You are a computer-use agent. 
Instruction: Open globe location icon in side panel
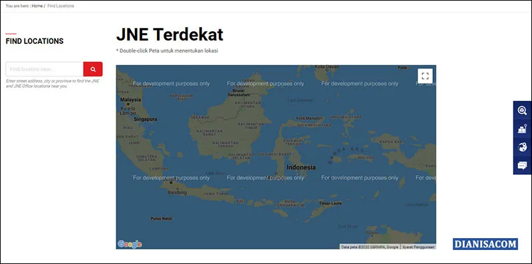click(x=522, y=147)
